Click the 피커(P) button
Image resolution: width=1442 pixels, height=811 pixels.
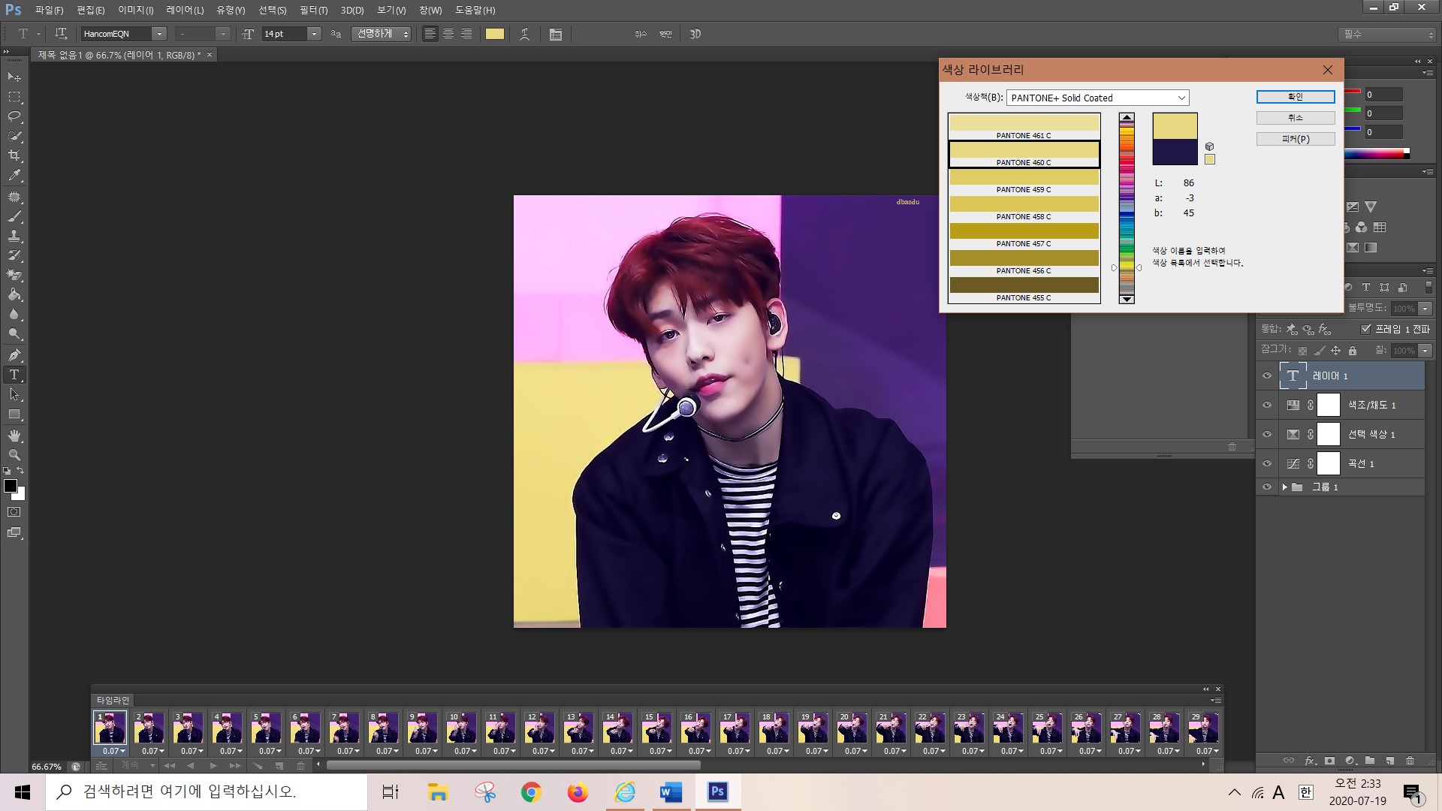[1295, 139]
